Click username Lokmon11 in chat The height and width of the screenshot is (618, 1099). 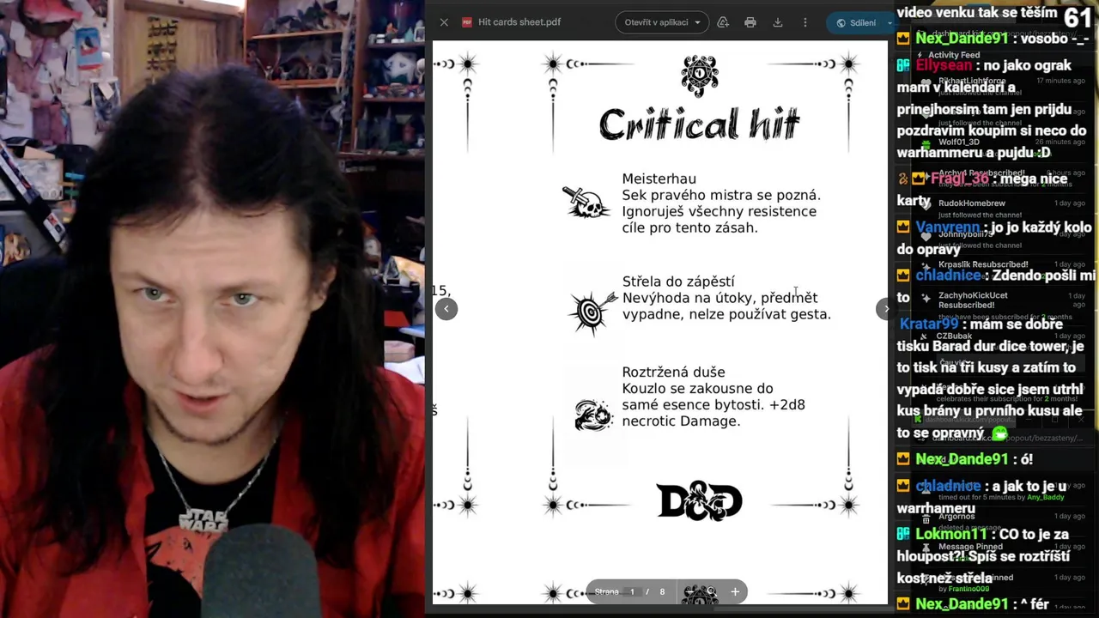(951, 534)
